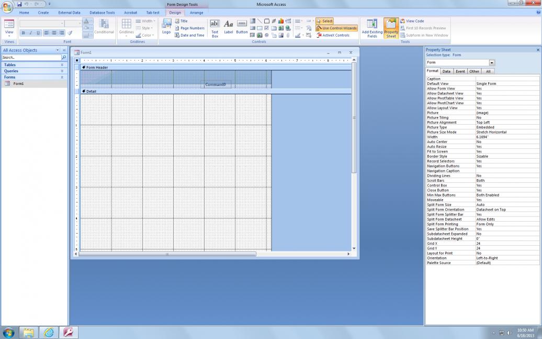Toggle Use Control Wizards
542x339 pixels.
336,28
